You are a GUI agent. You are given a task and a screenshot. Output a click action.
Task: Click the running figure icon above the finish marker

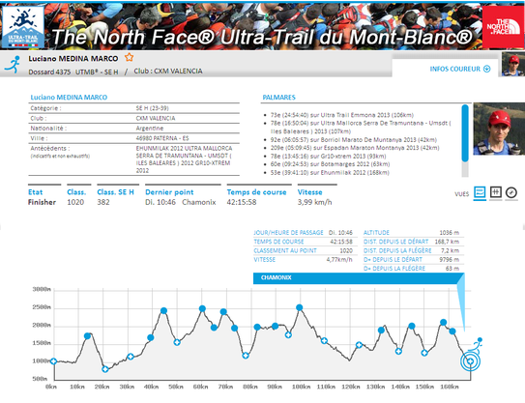[476, 344]
